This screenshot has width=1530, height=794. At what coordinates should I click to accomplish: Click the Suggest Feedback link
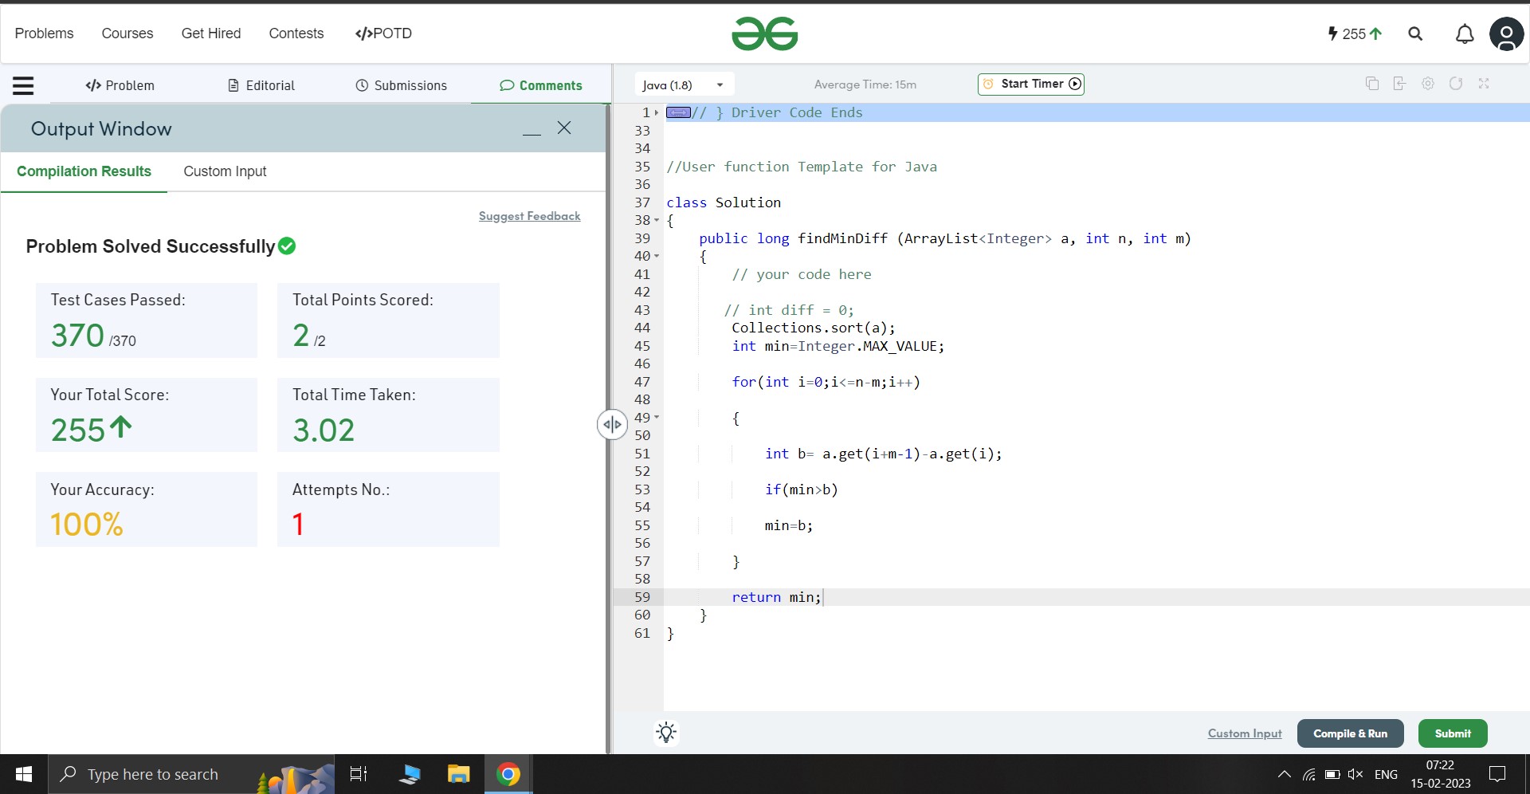click(x=529, y=216)
